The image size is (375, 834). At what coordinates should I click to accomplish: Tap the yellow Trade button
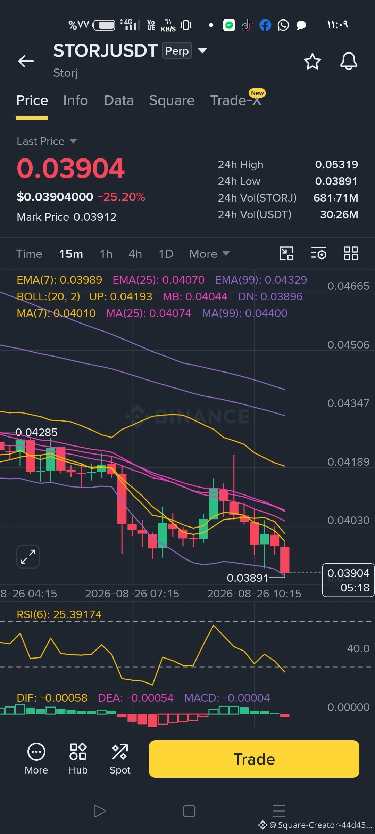254,759
